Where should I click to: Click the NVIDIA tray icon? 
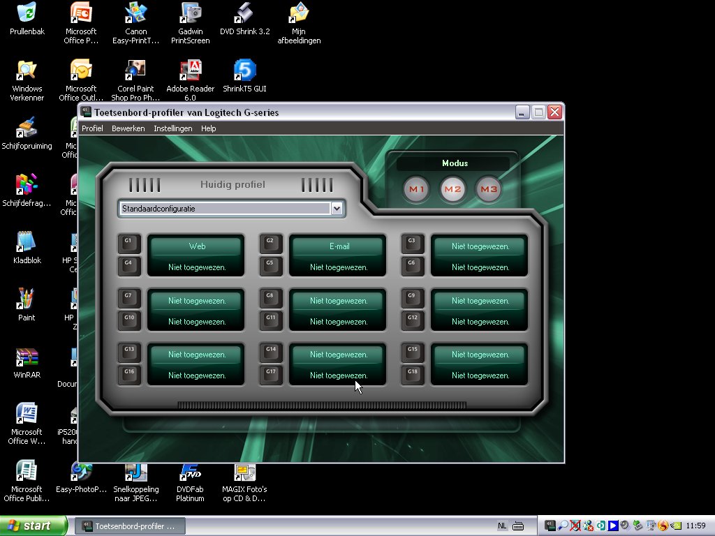tap(675, 526)
